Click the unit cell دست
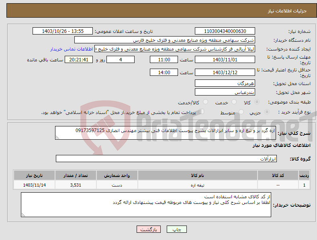 click(x=117, y=185)
